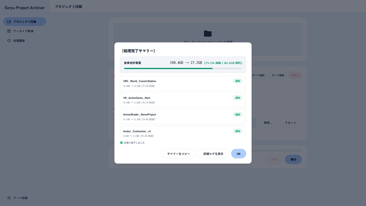
Task: Click the 109.4GB → 27.2GB total value
Action: coord(186,63)
